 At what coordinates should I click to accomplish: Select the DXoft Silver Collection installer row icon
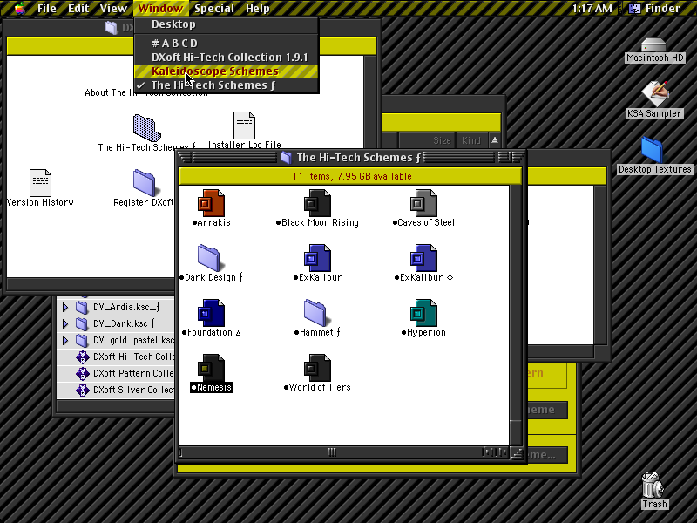pos(82,390)
